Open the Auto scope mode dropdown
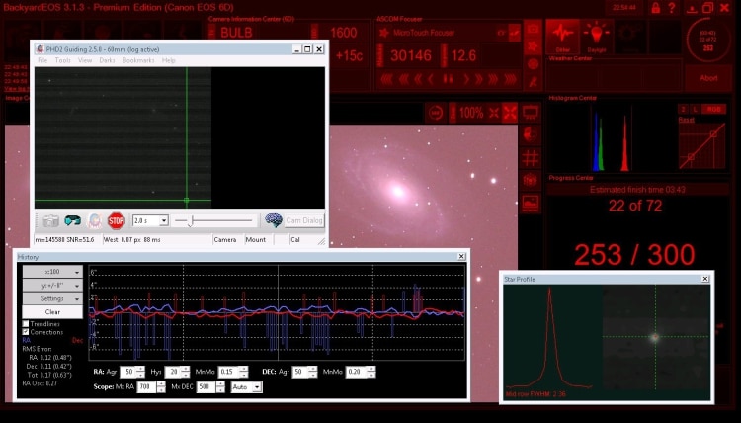This screenshot has height=423, width=741. [x=246, y=387]
